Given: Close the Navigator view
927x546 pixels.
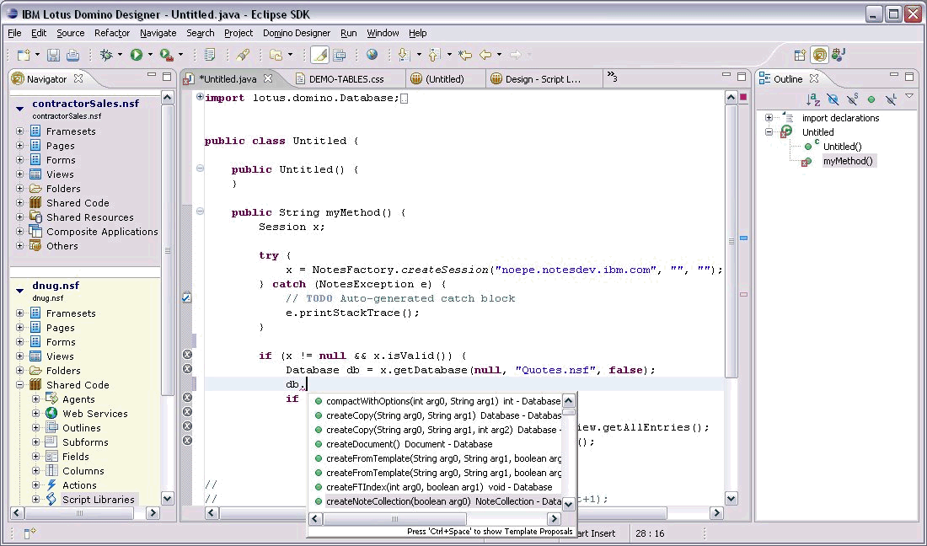Looking at the screenshot, I should pos(78,78).
